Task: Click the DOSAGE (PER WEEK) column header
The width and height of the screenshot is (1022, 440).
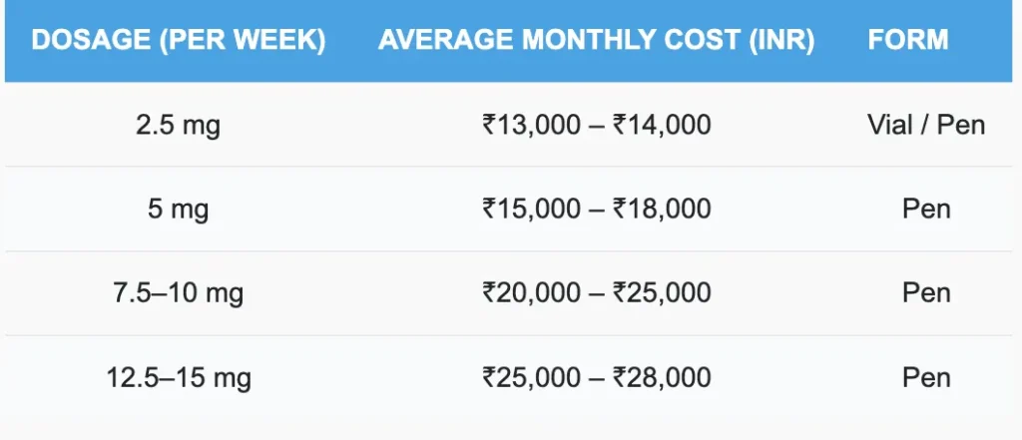Action: 179,41
